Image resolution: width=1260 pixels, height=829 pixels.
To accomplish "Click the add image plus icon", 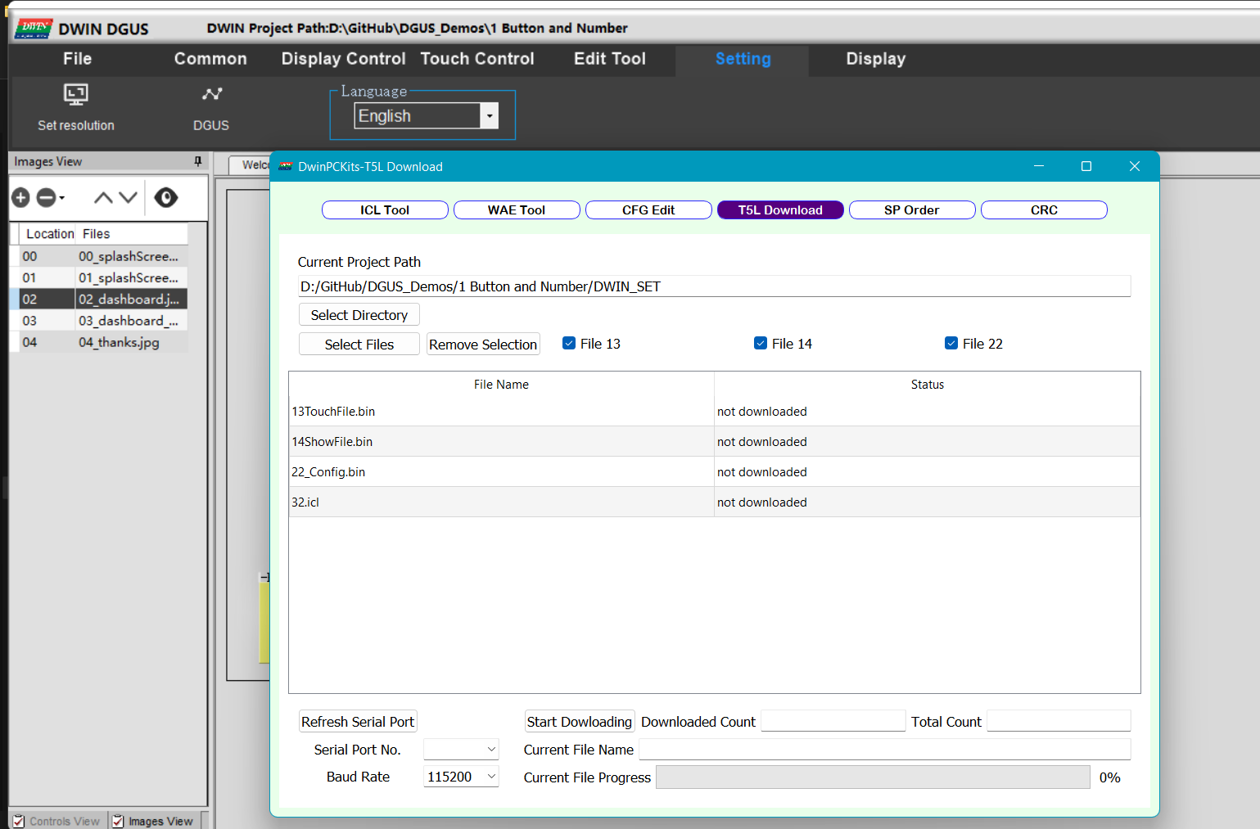I will point(21,197).
